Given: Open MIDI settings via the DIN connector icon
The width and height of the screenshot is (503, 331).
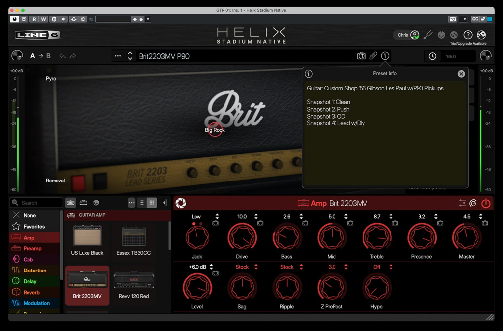Looking at the screenshot, I should [442, 35].
